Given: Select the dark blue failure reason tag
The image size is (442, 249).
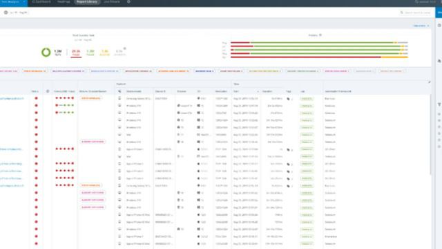Looking at the screenshot, I should tap(204, 71).
